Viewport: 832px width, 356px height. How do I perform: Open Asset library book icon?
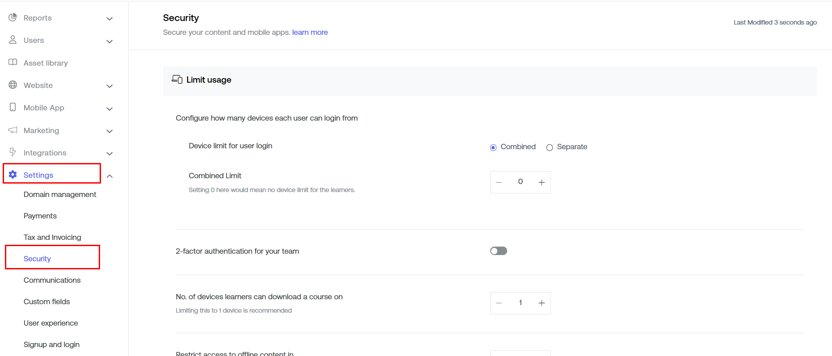[13, 63]
